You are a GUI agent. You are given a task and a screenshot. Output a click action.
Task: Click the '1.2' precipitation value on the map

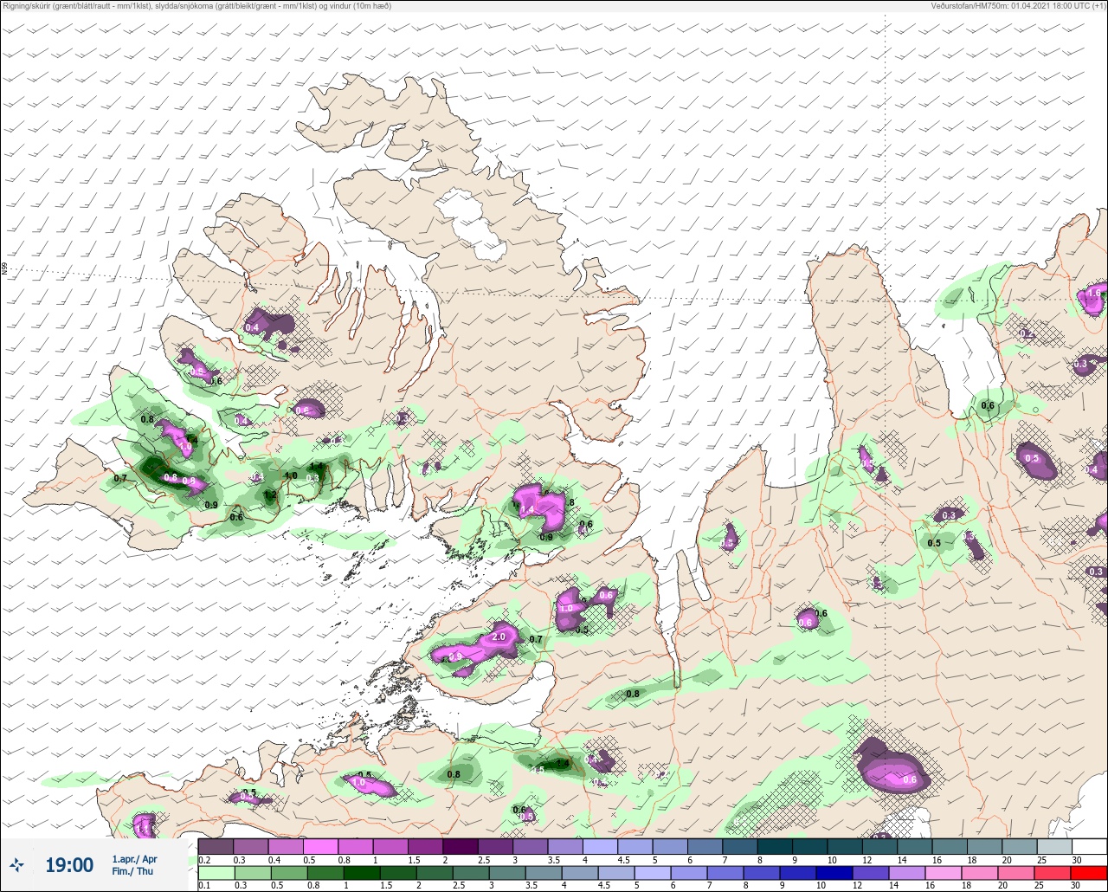[x=270, y=495]
